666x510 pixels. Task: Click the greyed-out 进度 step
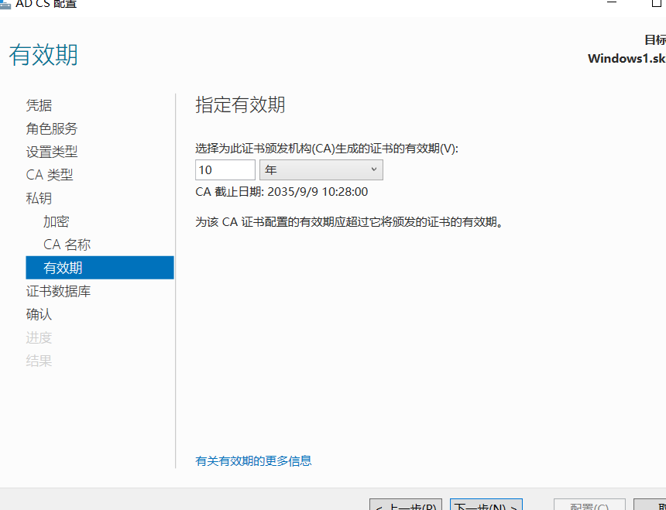[x=39, y=337]
